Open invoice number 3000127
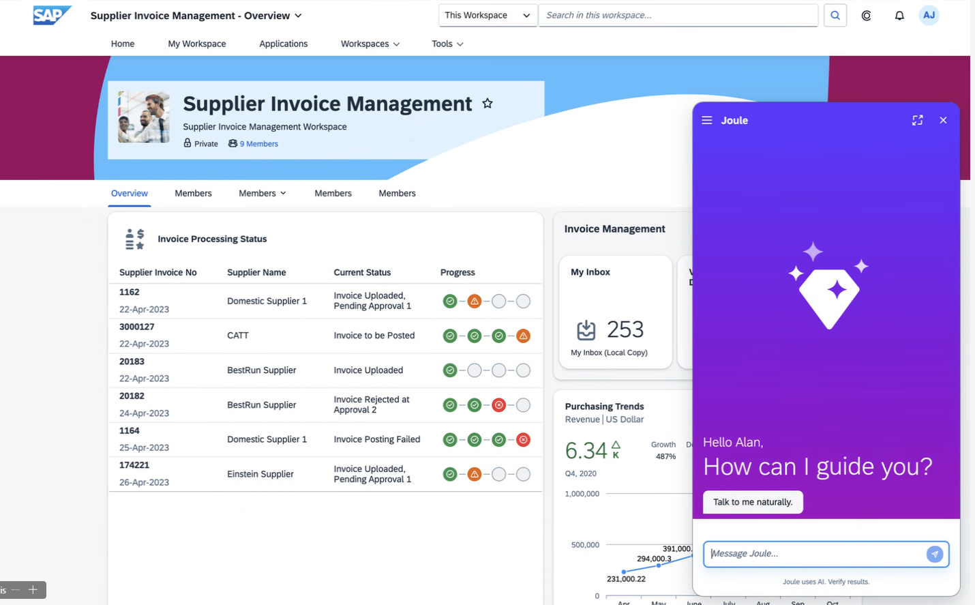Viewport: 975px width, 605px height. [x=137, y=327]
